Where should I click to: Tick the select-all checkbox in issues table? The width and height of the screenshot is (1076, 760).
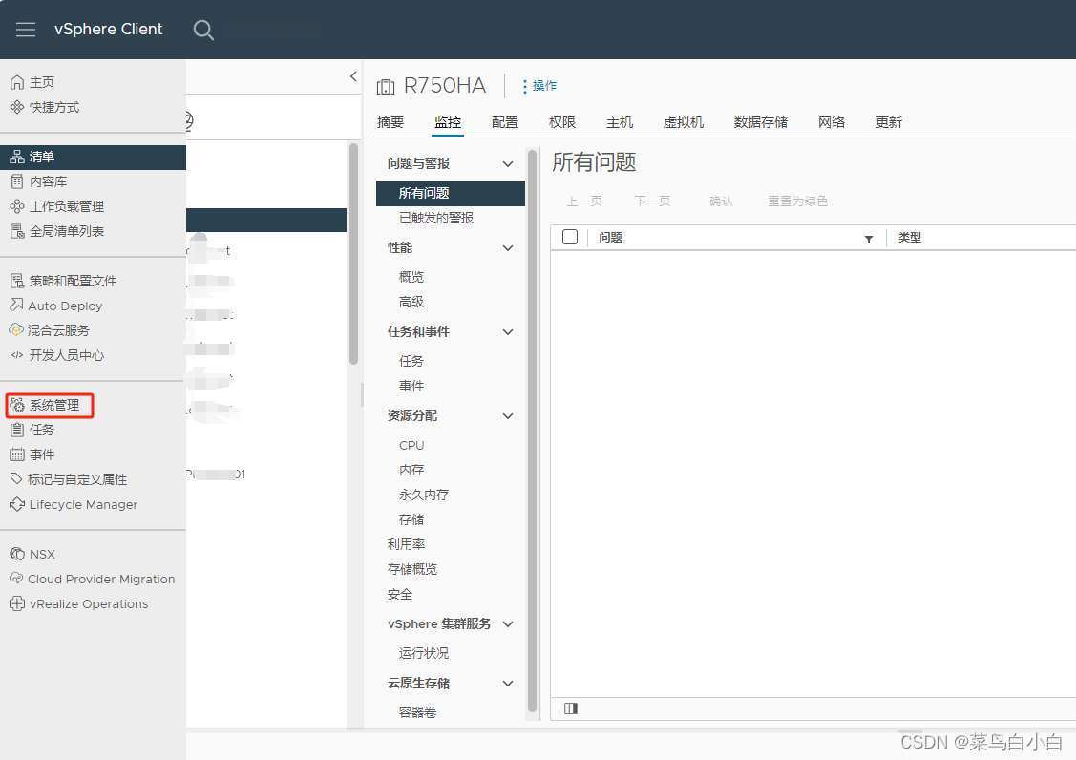click(x=570, y=237)
